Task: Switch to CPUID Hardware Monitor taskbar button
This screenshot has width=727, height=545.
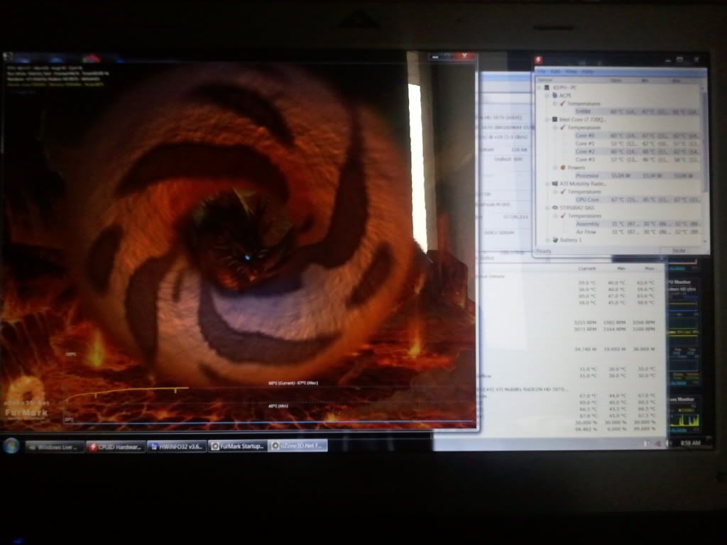Action: click(116, 447)
